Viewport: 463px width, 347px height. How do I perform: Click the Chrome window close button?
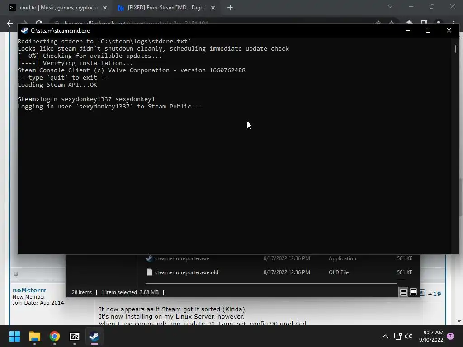452,6
